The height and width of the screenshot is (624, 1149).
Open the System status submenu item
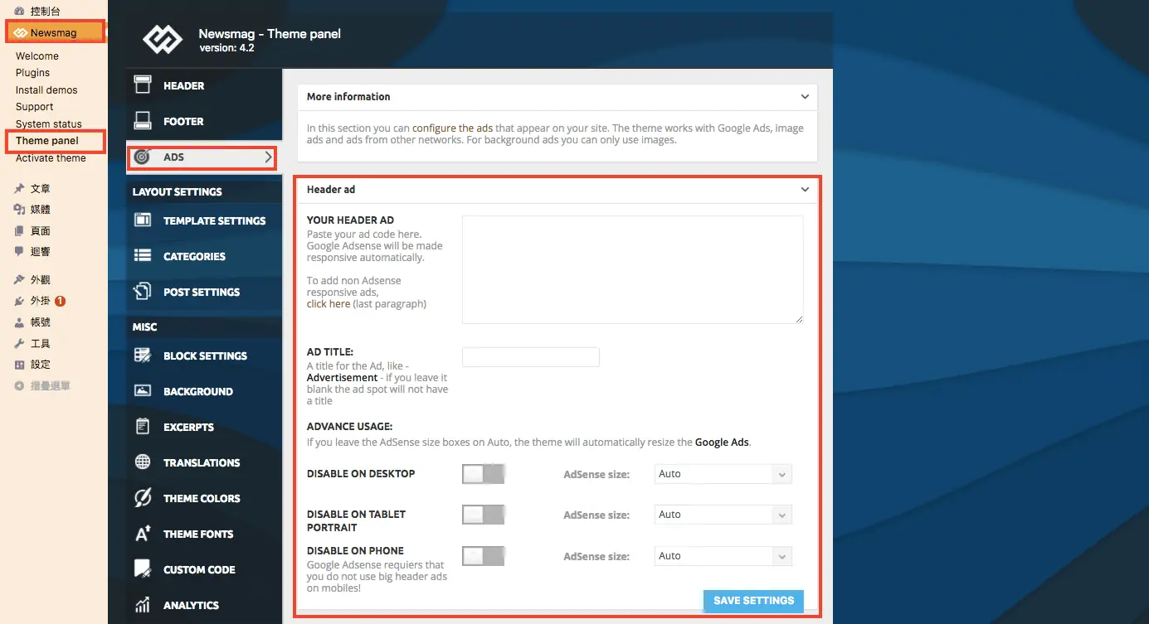[49, 124]
